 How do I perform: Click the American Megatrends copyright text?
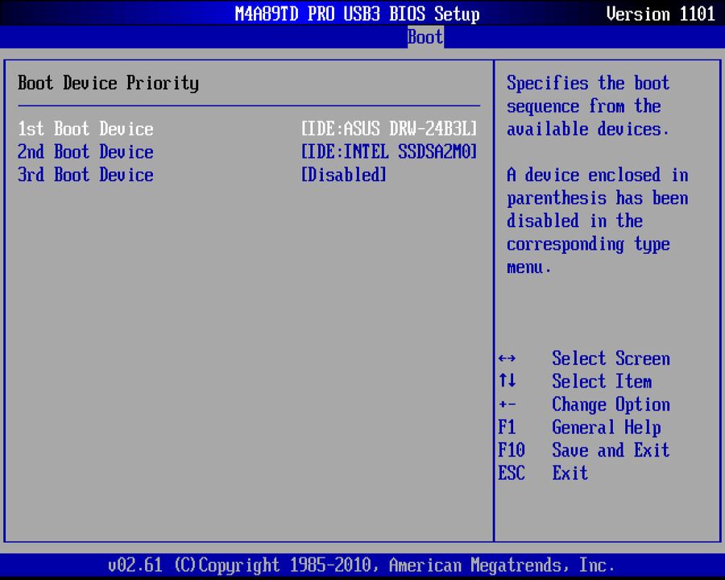click(362, 565)
